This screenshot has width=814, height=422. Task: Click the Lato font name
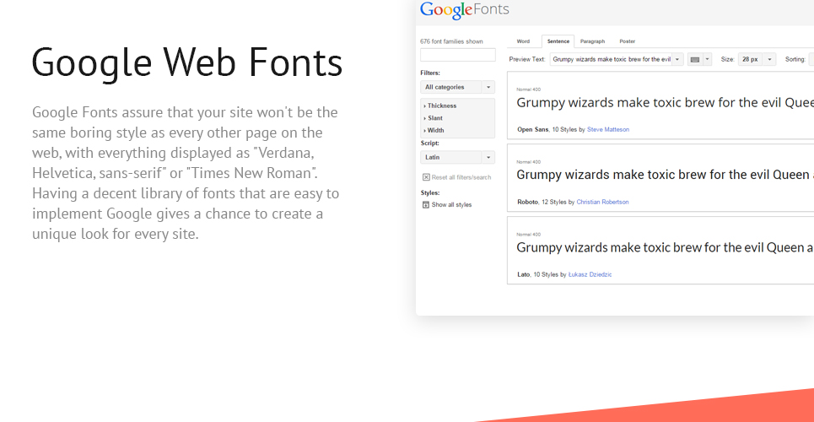tap(523, 274)
